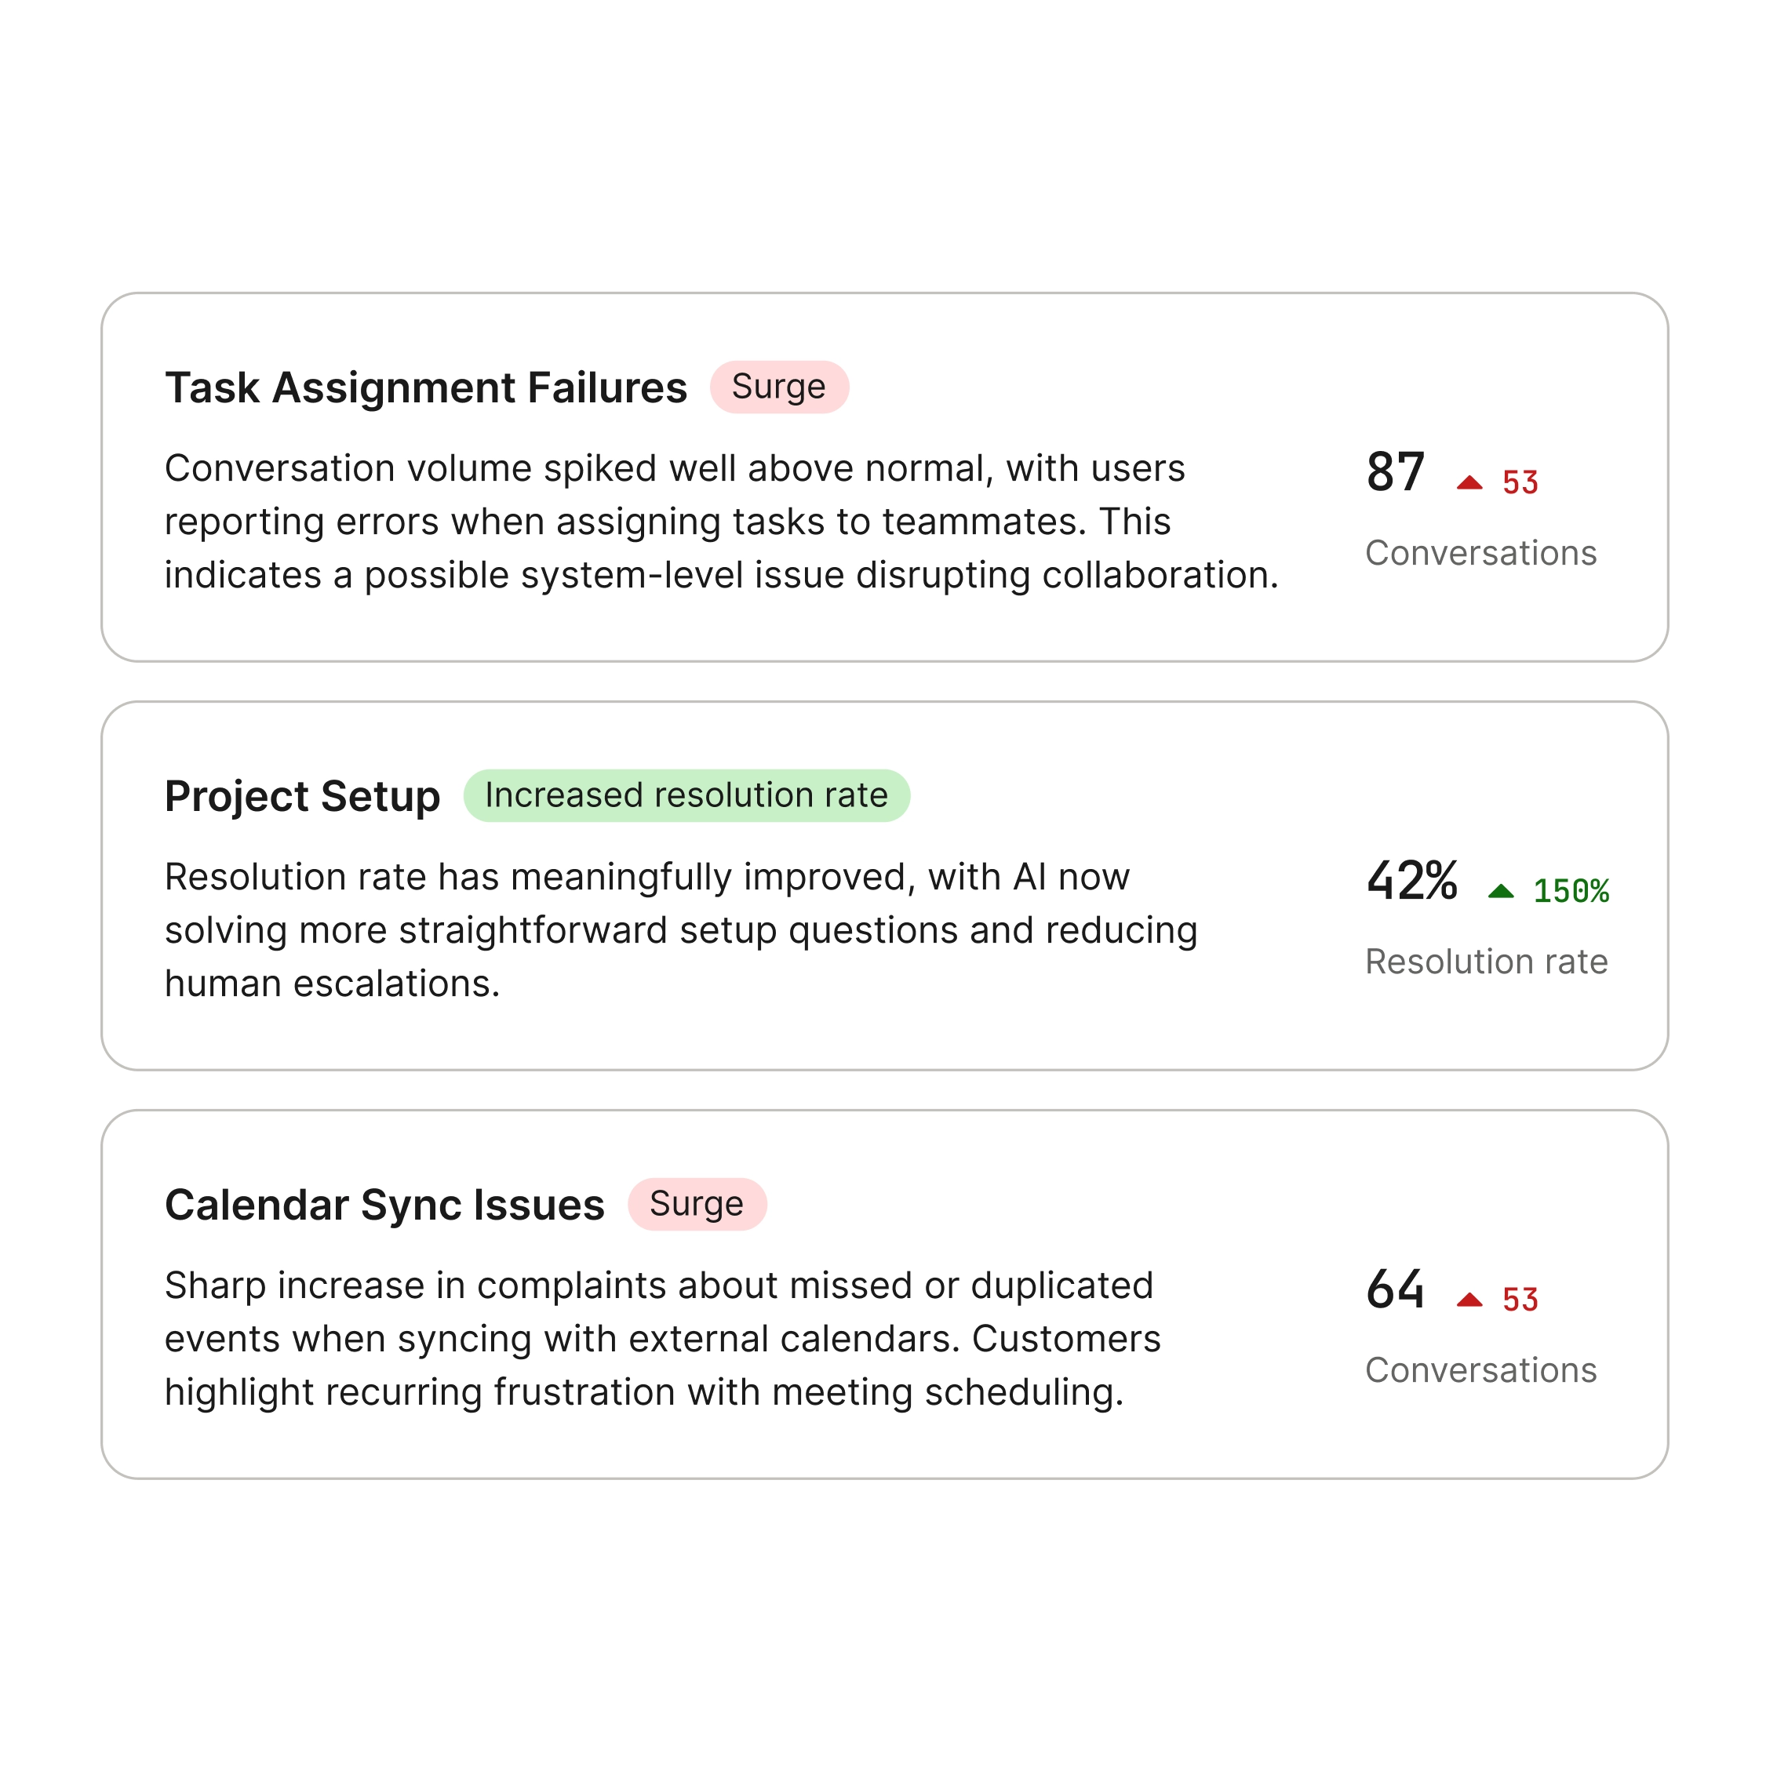Toggle the Surge filter on Task Assignment Failures
The height and width of the screenshot is (1771, 1766).
(781, 387)
